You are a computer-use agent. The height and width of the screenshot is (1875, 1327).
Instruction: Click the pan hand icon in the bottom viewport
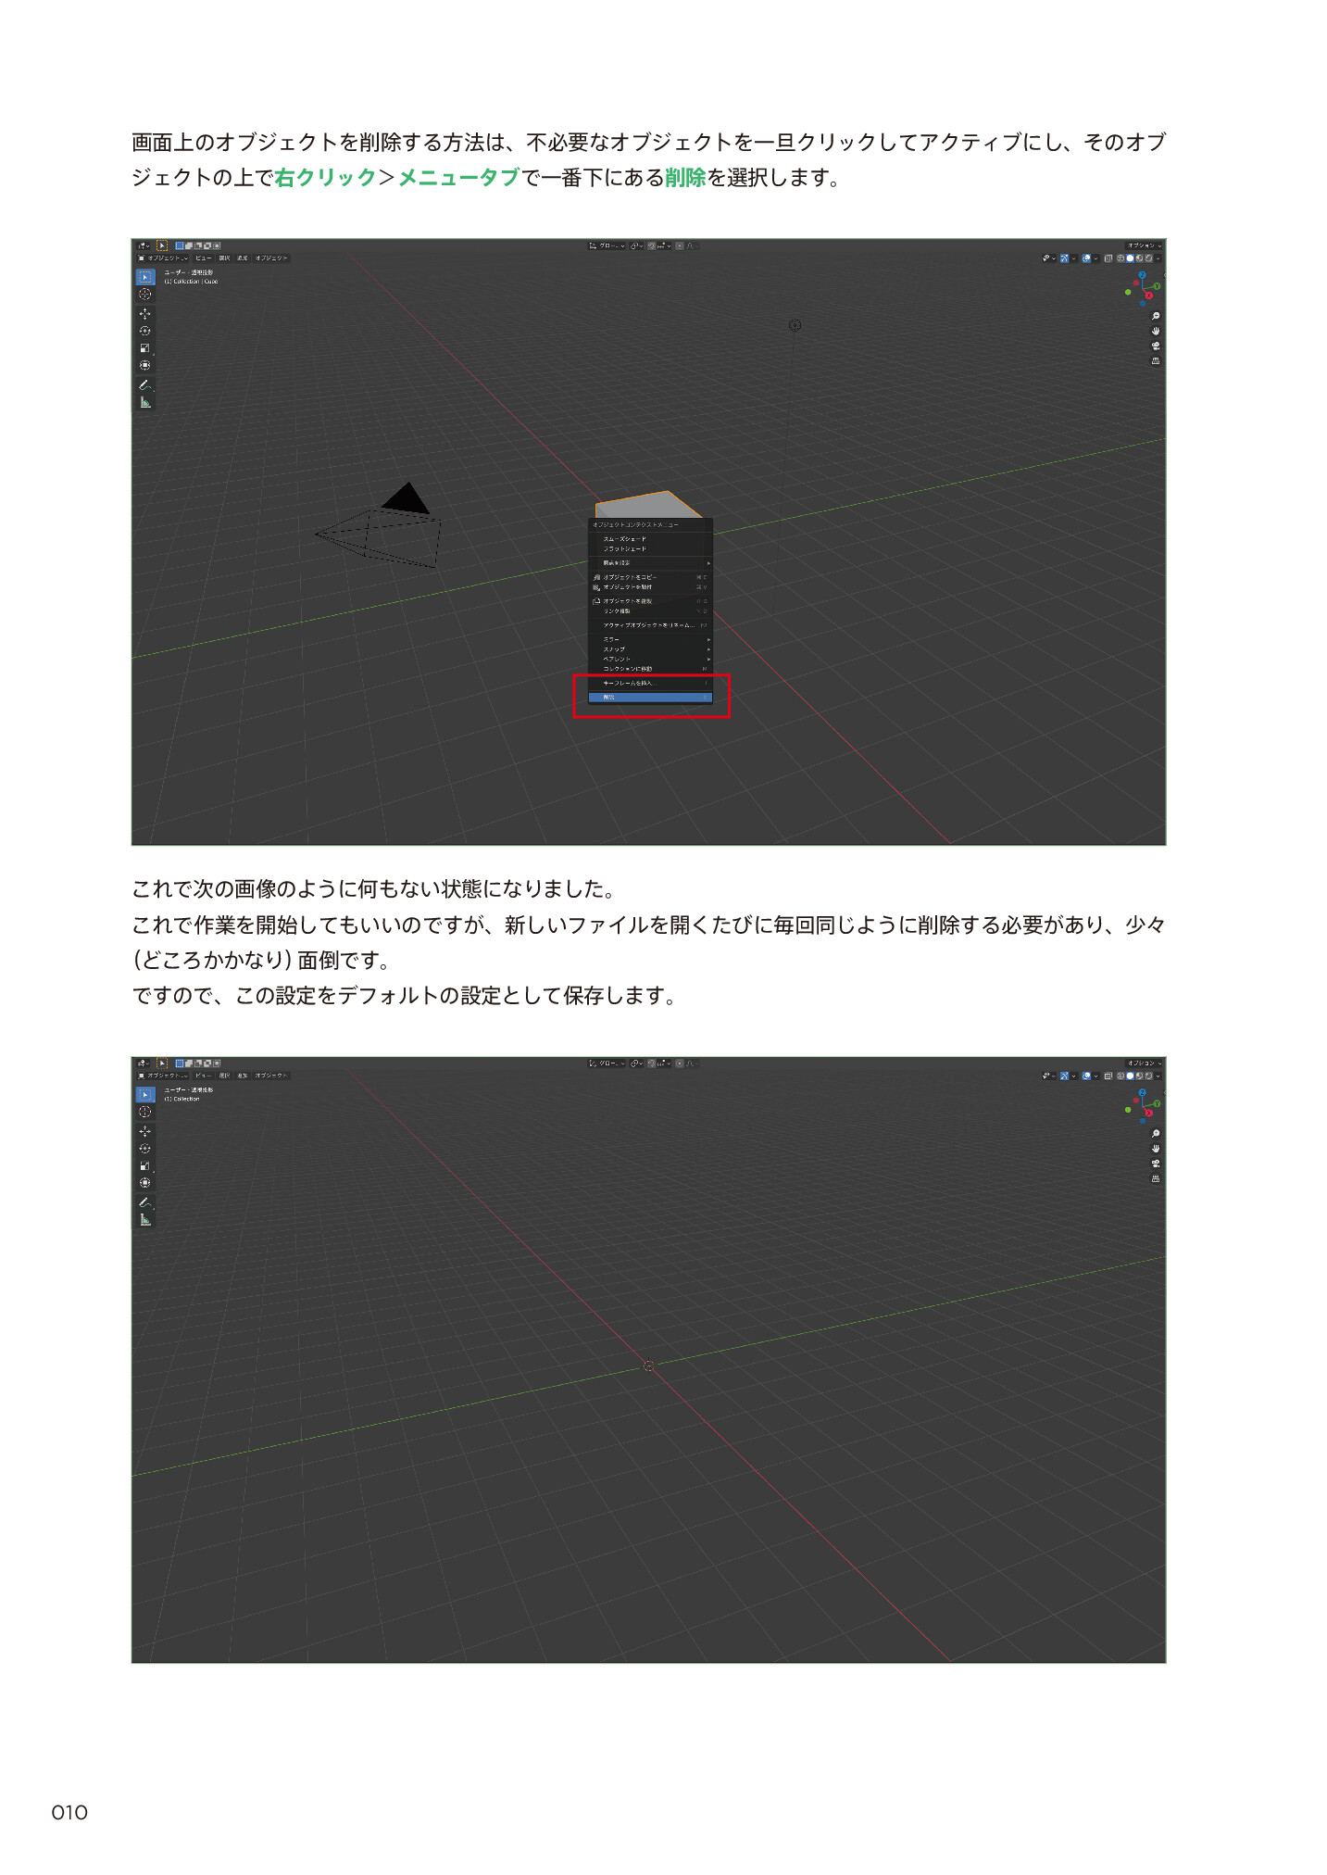pyautogui.click(x=1156, y=1149)
